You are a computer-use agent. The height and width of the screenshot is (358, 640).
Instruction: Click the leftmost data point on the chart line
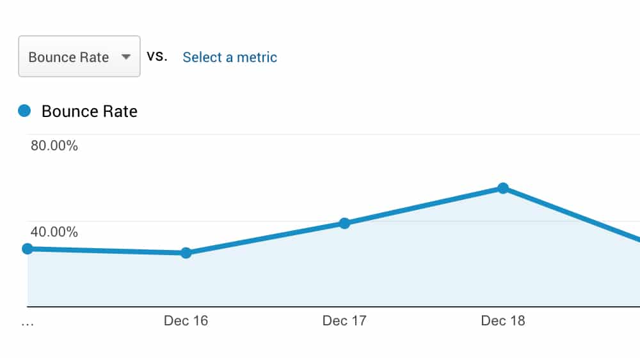point(28,249)
